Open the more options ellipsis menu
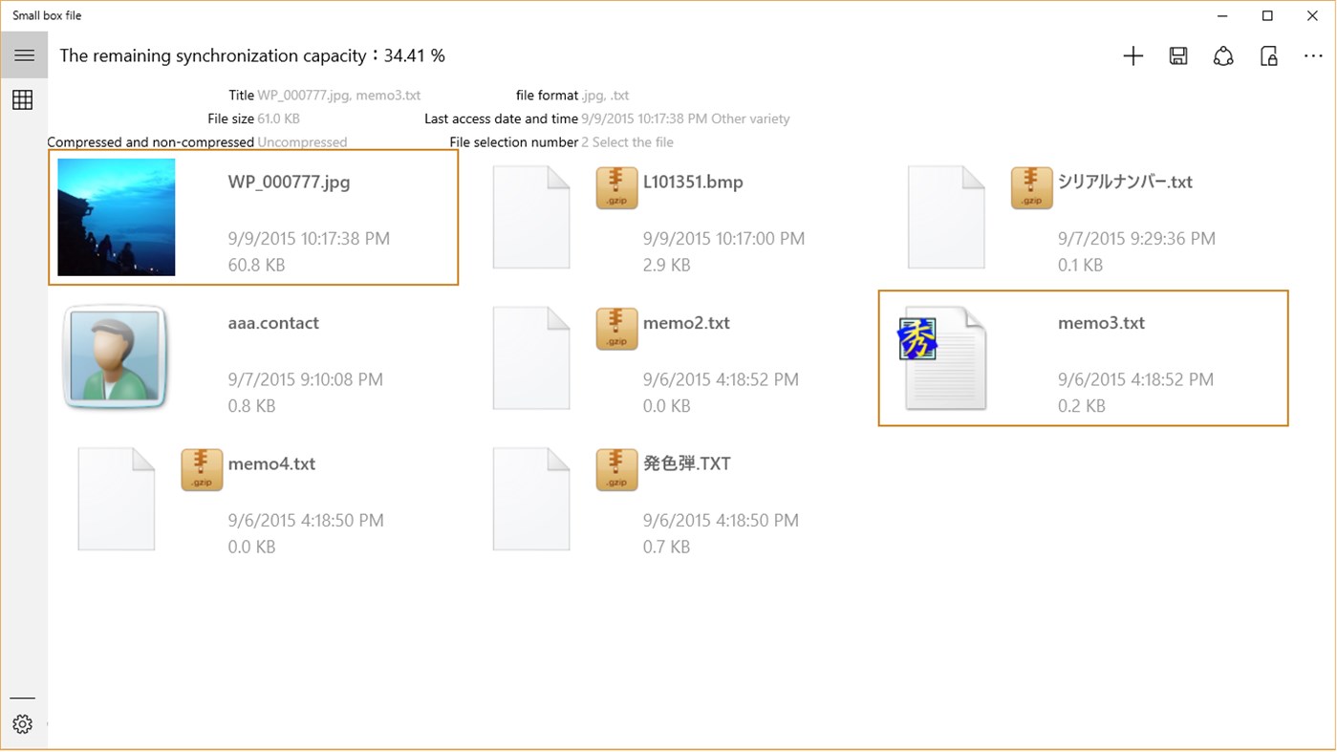 [1314, 55]
